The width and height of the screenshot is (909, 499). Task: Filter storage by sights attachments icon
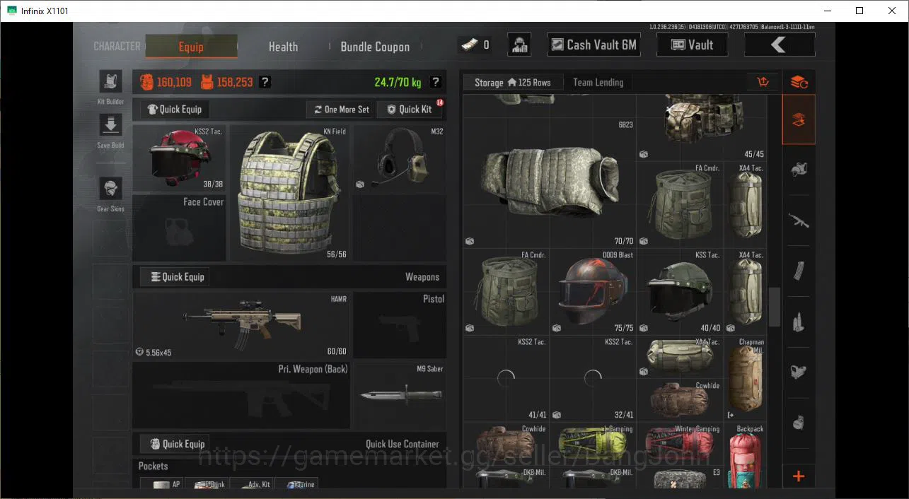[x=799, y=372]
